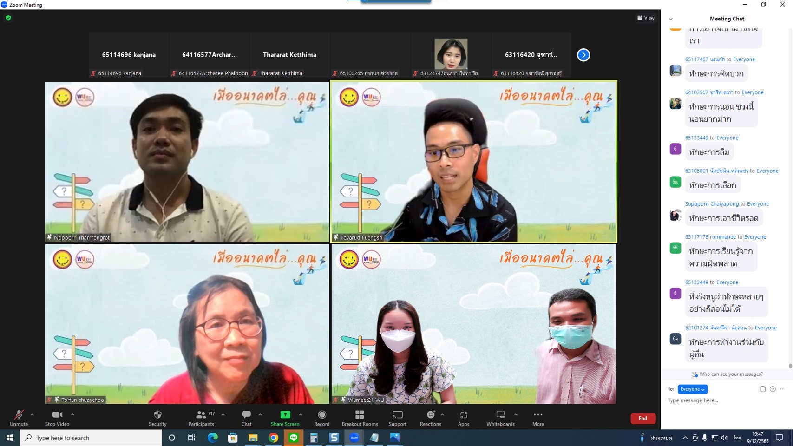Viewport: 793px width, 446px height.
Task: Open the Everyone recipient dropdown
Action: pos(692,389)
